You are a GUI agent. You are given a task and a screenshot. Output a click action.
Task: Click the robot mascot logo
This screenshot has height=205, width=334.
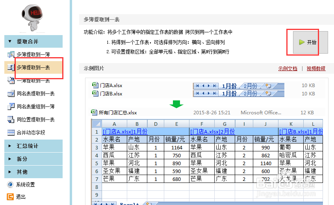(32, 18)
